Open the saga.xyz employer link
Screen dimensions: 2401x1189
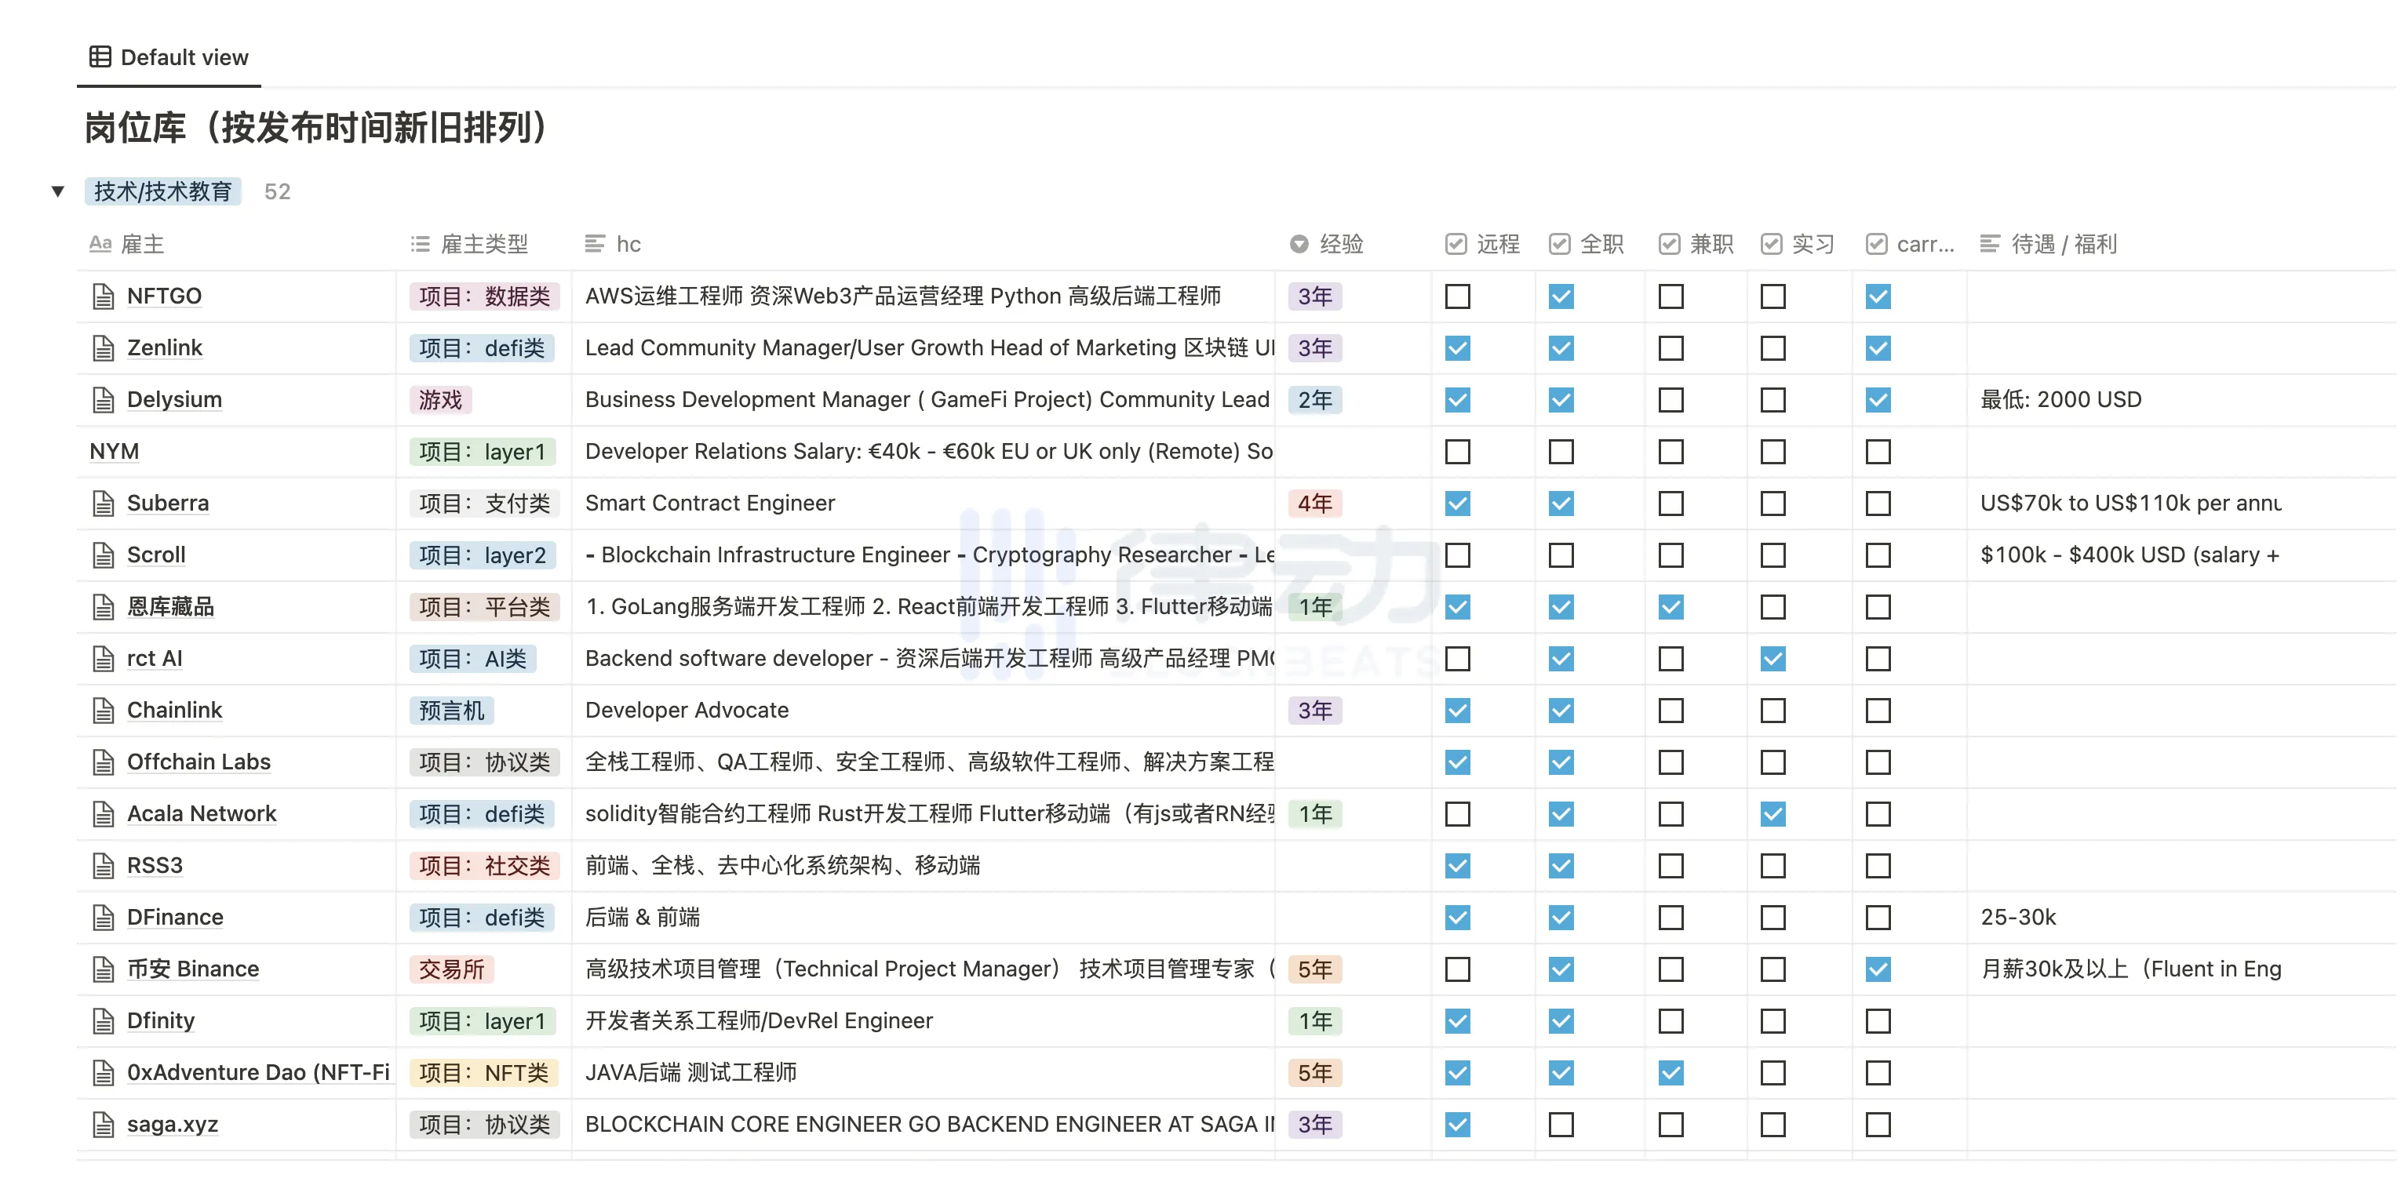(x=173, y=1125)
